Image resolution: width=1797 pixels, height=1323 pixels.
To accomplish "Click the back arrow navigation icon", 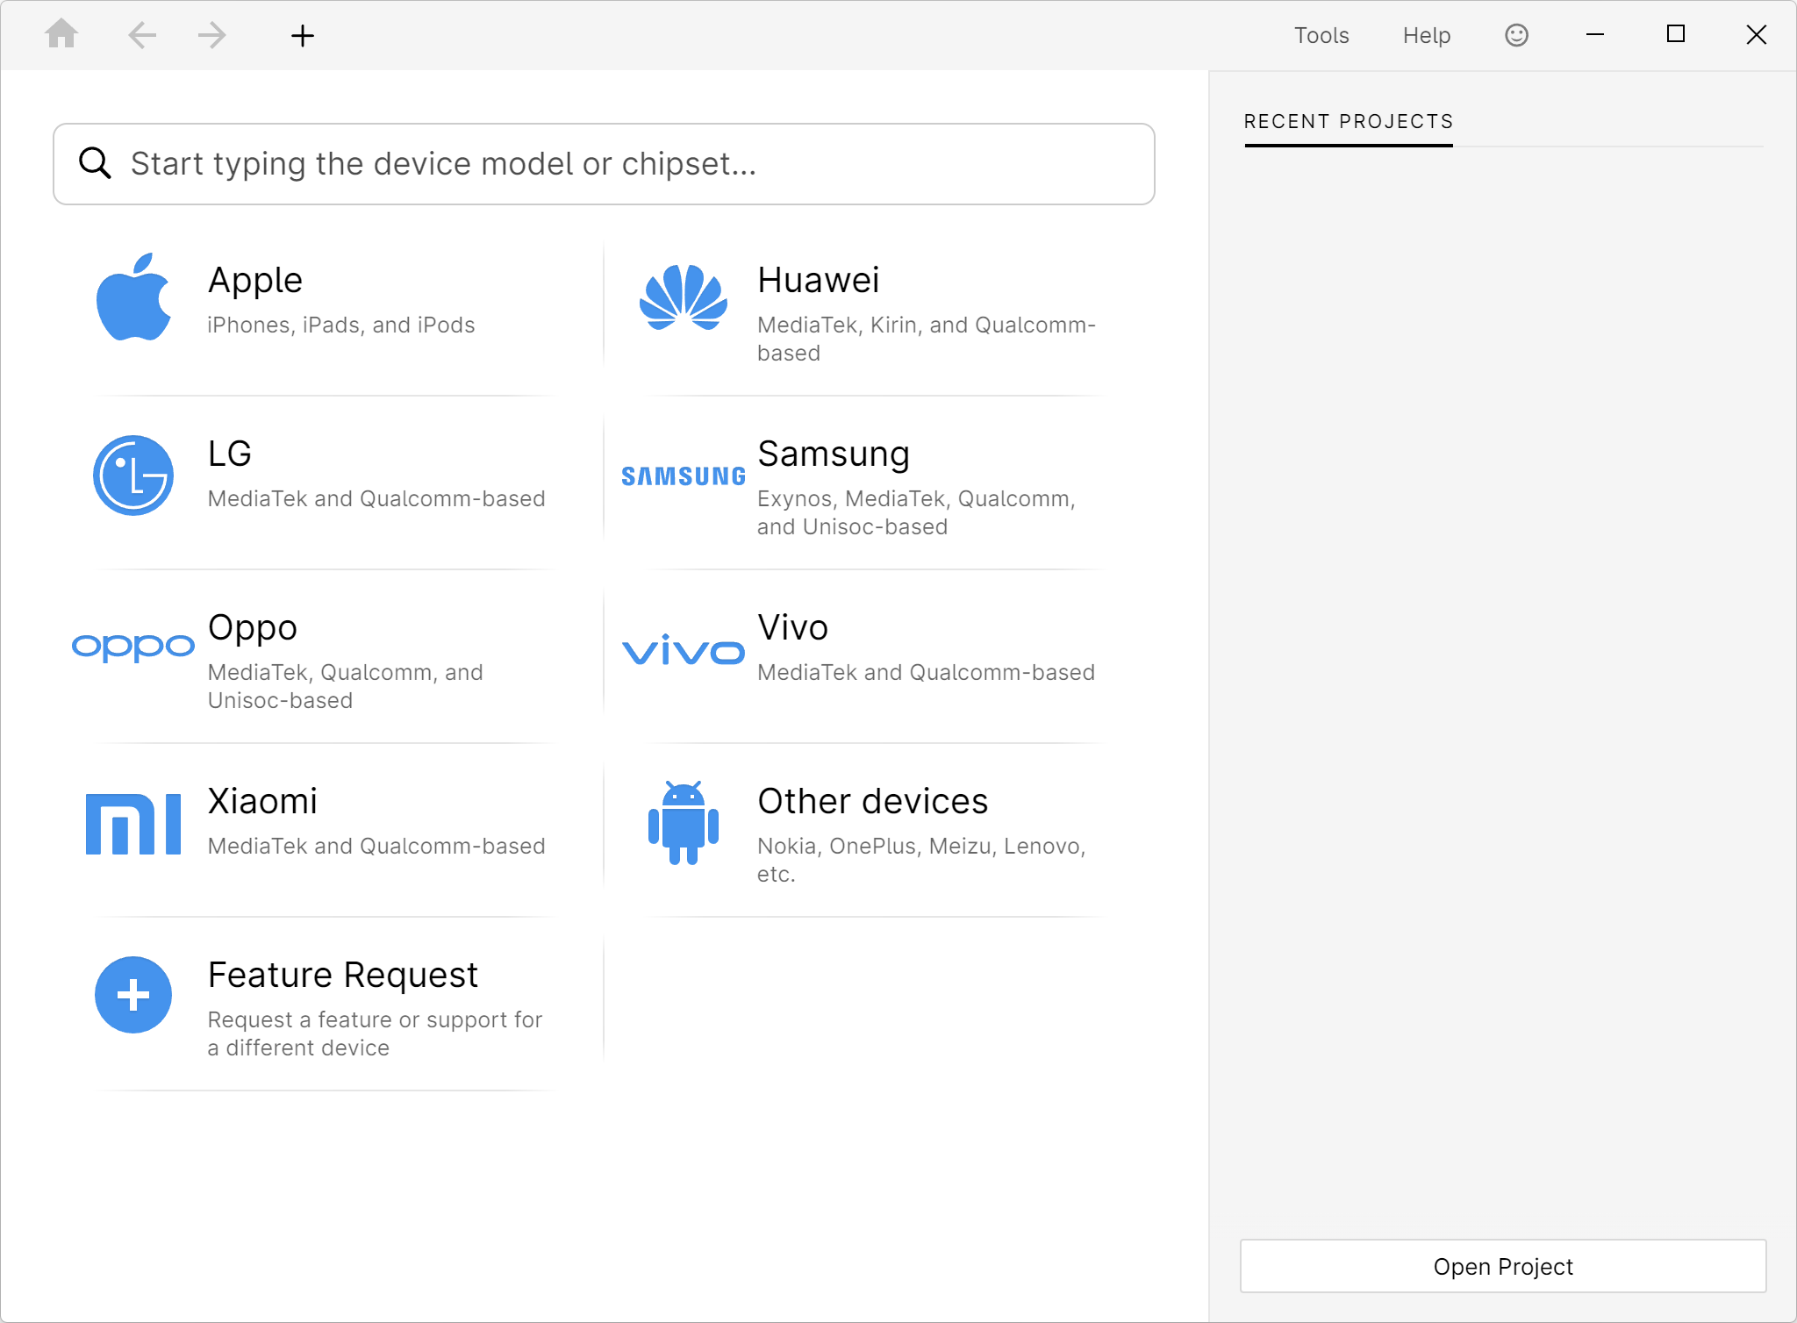I will click(142, 35).
